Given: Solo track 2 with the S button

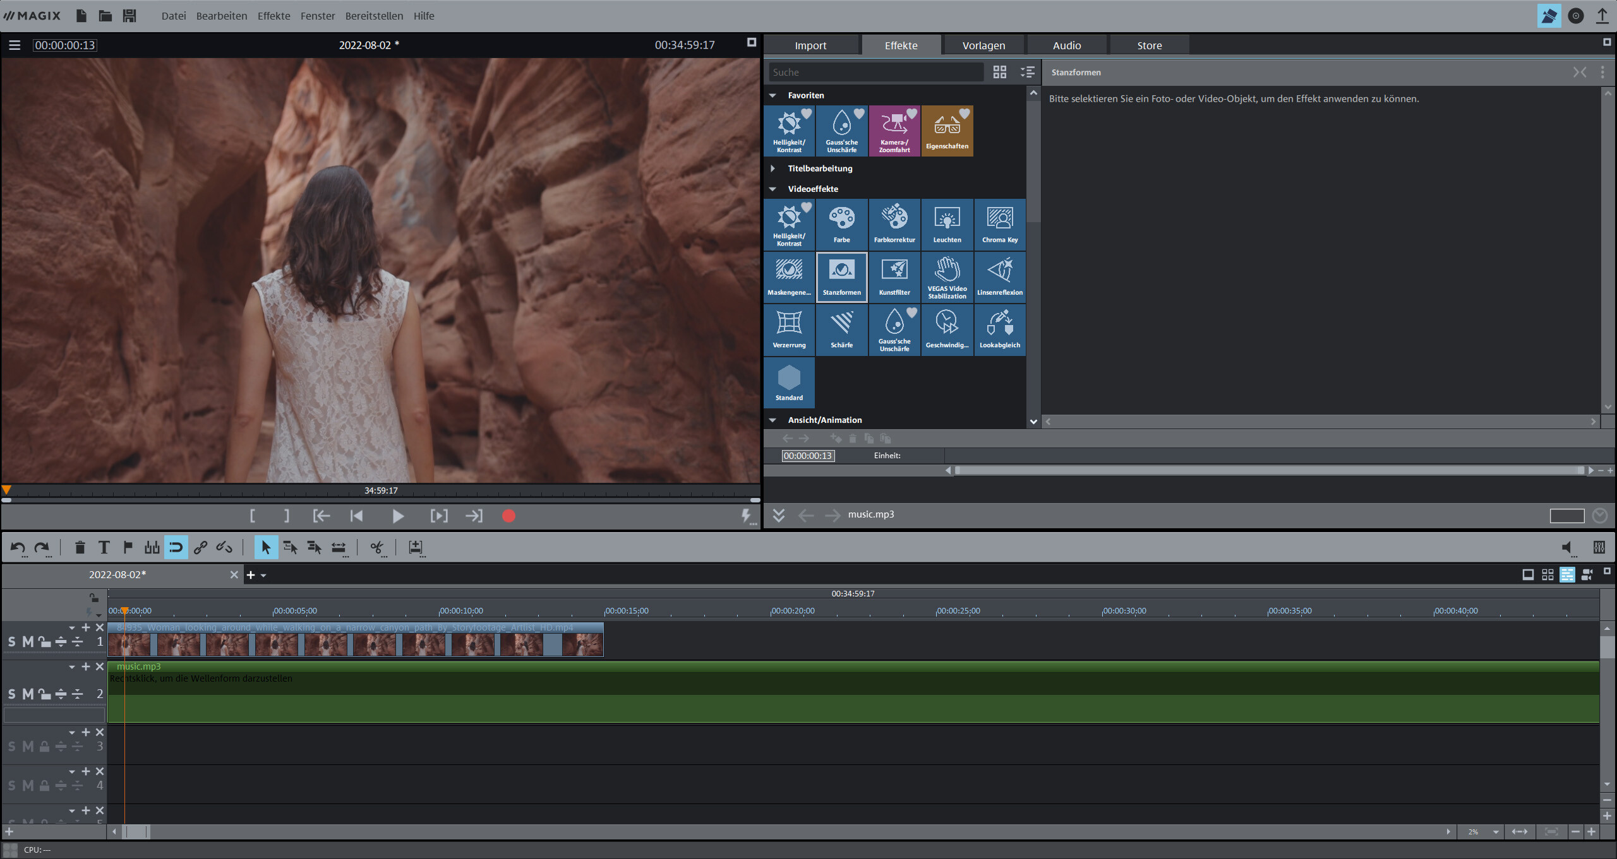Looking at the screenshot, I should point(11,694).
